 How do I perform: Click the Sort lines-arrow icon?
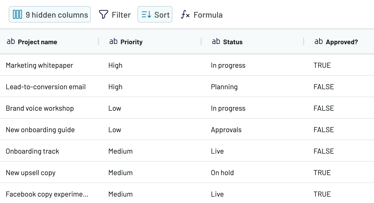coord(146,15)
